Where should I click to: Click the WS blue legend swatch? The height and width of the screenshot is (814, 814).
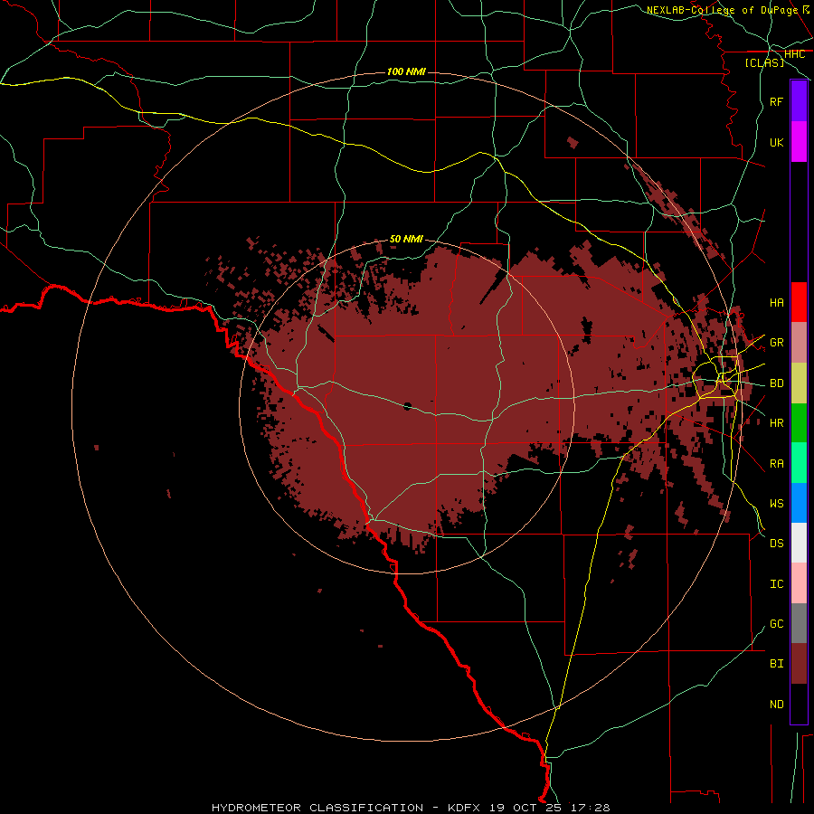pos(799,503)
